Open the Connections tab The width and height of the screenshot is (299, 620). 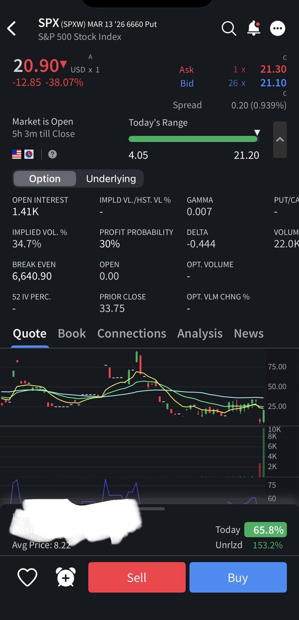pyautogui.click(x=131, y=334)
